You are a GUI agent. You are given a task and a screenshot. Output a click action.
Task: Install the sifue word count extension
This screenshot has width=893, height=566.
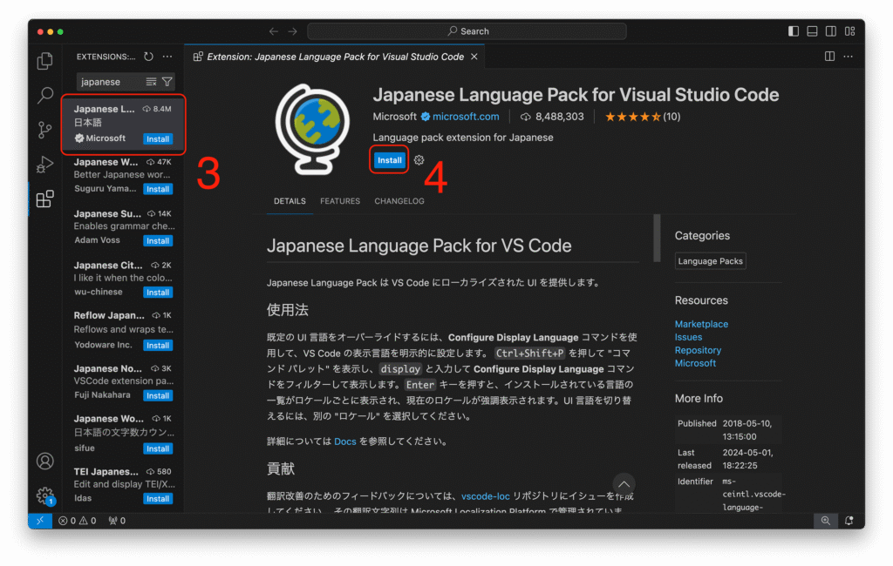158,448
